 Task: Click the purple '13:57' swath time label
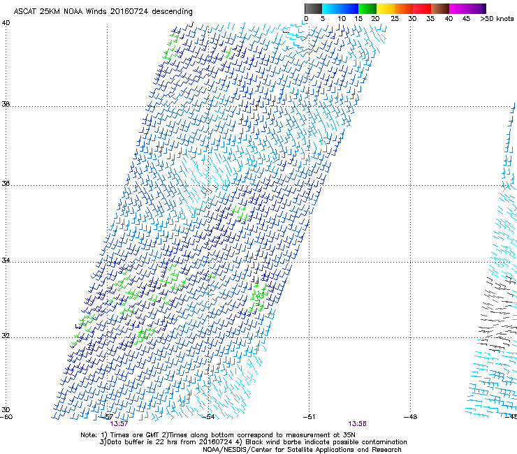tap(119, 424)
